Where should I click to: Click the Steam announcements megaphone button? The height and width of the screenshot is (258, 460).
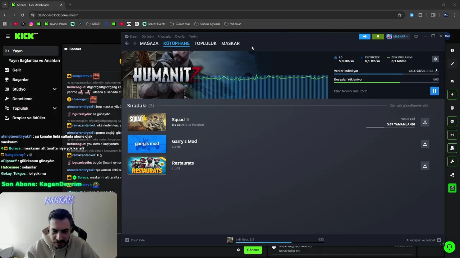364,36
